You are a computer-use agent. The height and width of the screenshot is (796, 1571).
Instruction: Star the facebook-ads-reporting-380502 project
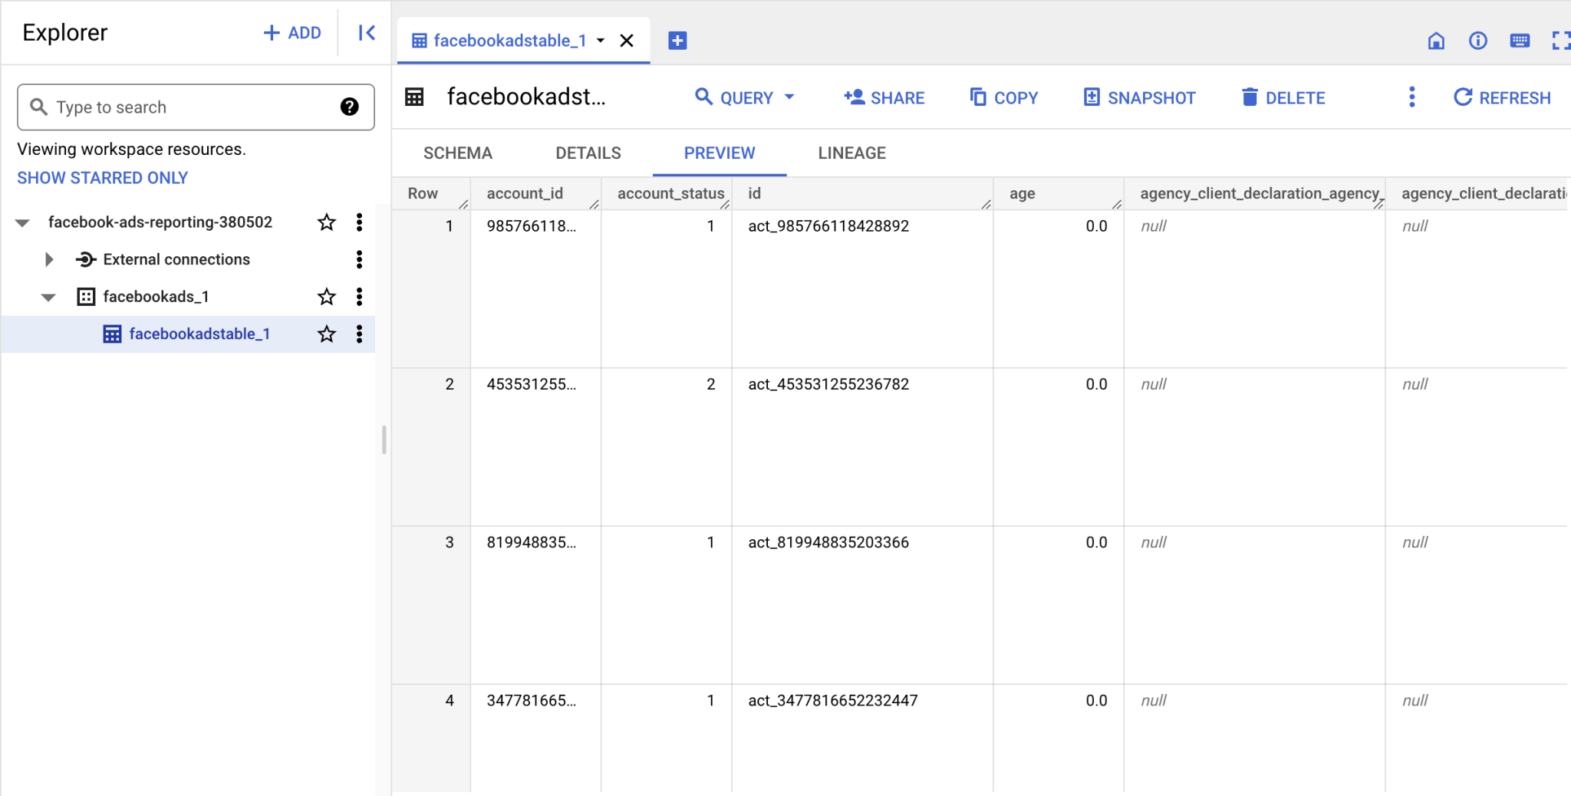pyautogui.click(x=325, y=222)
